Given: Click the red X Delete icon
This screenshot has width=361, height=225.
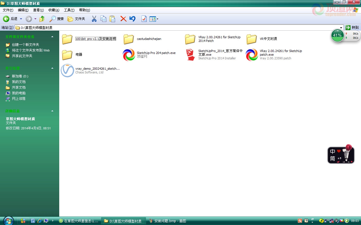Looking at the screenshot, I should coord(123,19).
